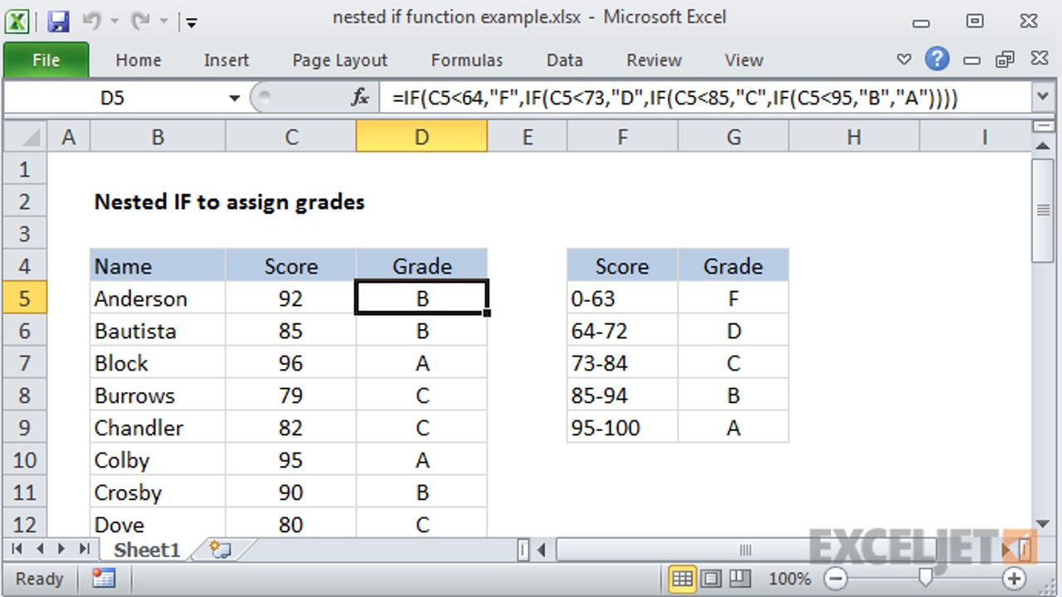Open the File tab
This screenshot has height=597, width=1062.
[46, 59]
